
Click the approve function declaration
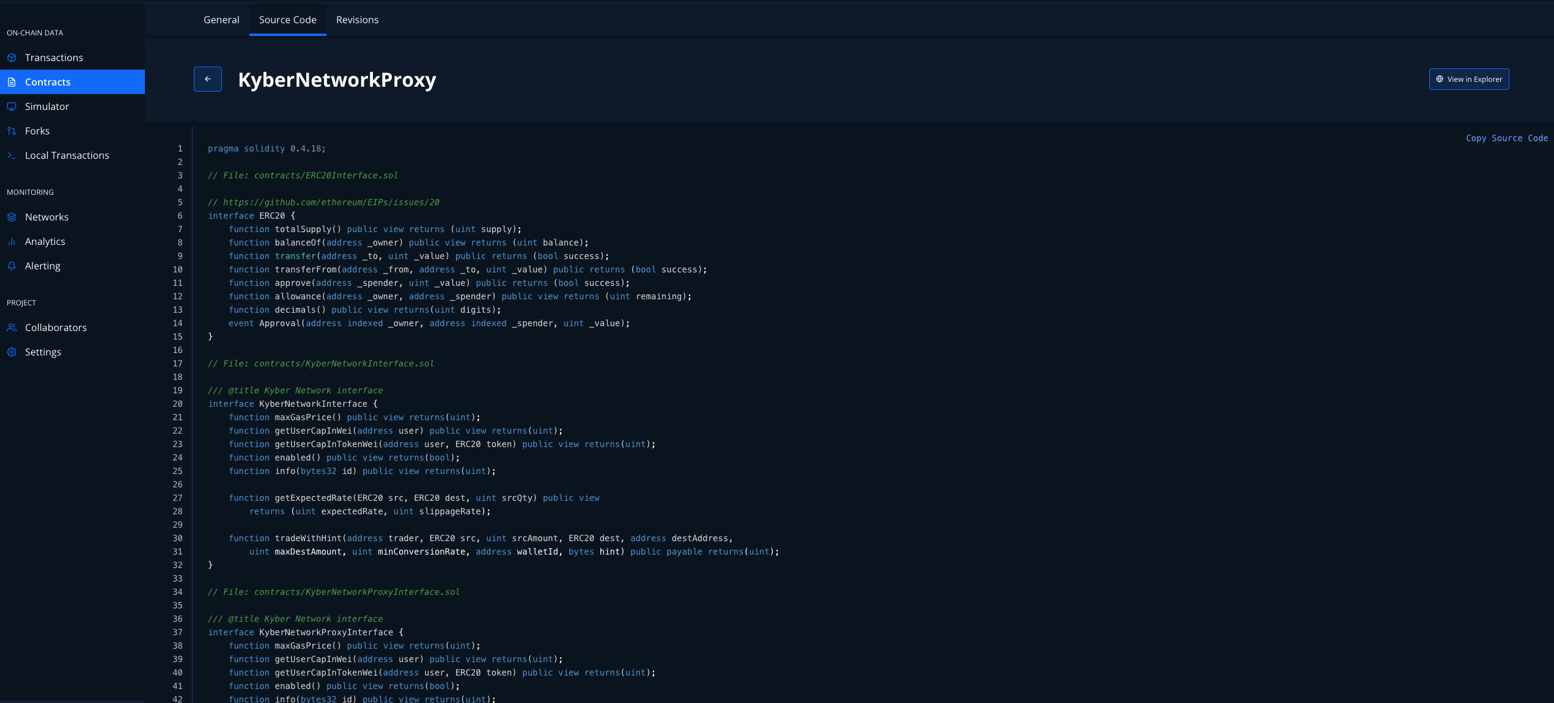pos(429,283)
